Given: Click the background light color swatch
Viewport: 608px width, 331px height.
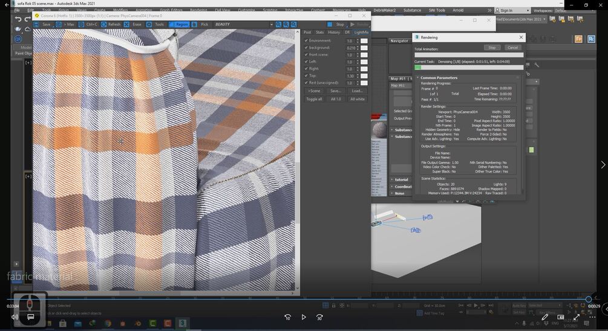Looking at the screenshot, I should [364, 48].
